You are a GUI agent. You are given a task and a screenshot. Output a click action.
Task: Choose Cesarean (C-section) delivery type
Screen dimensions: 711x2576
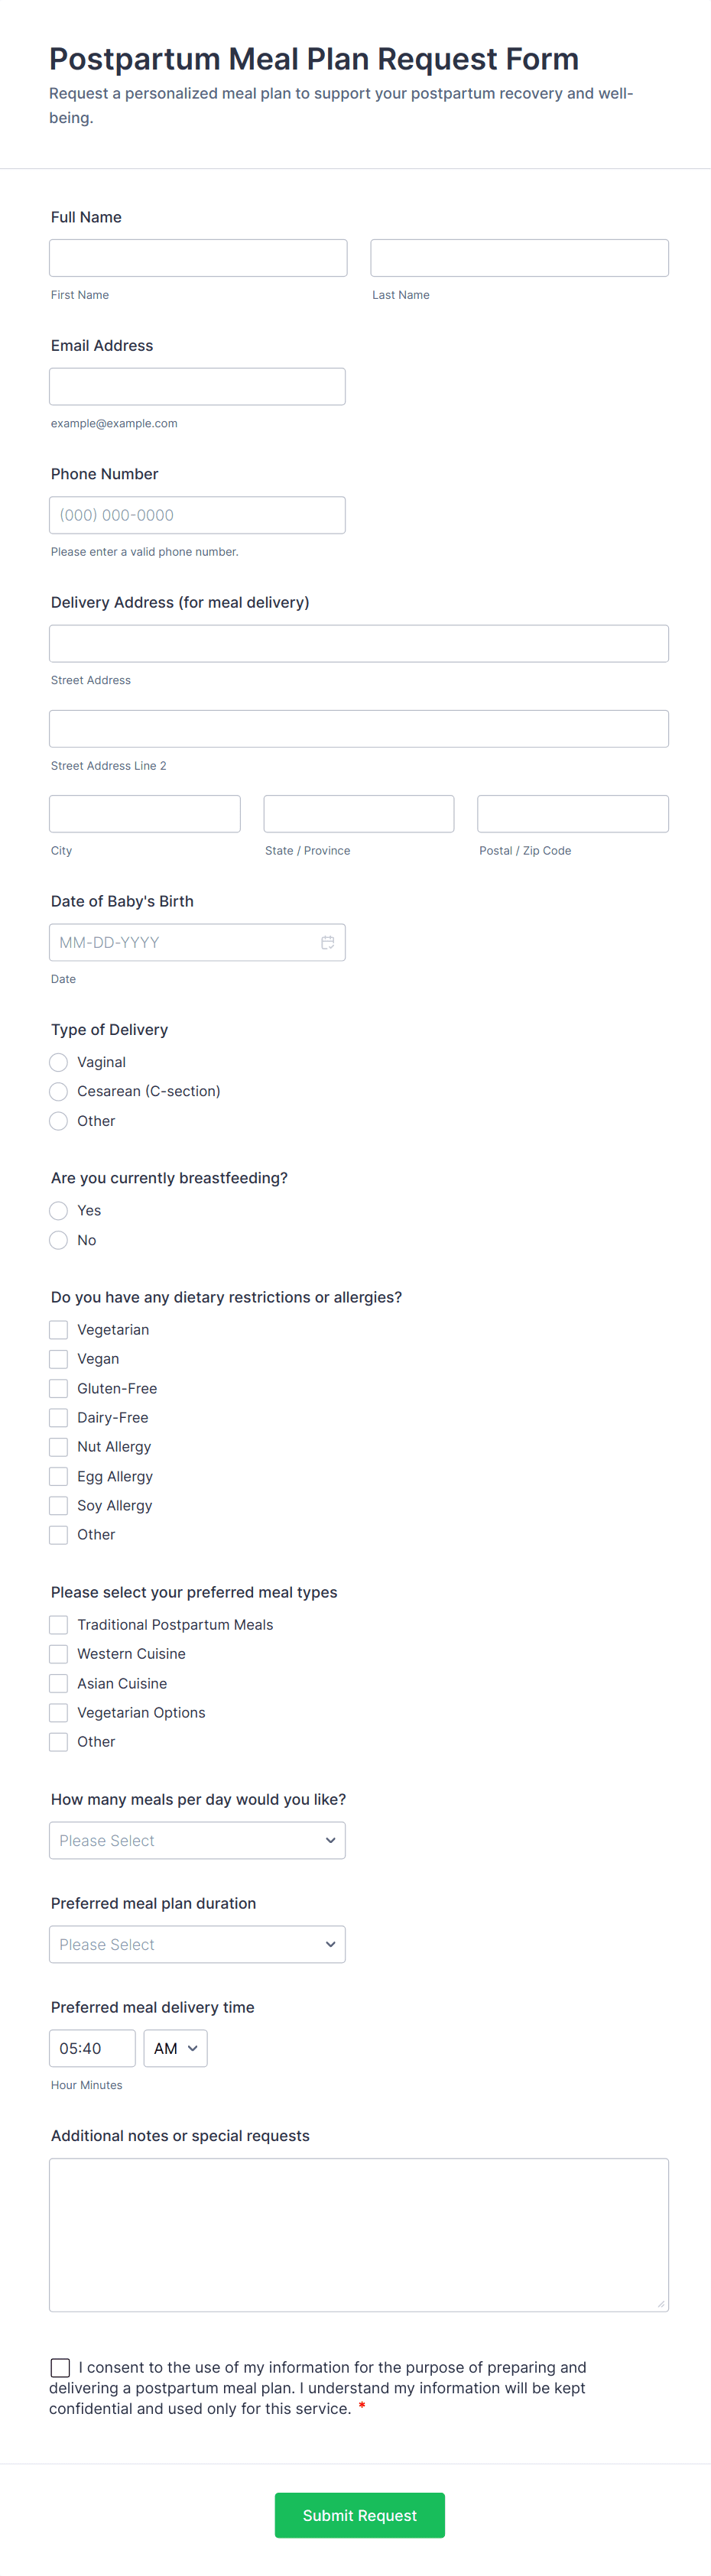tap(59, 1091)
